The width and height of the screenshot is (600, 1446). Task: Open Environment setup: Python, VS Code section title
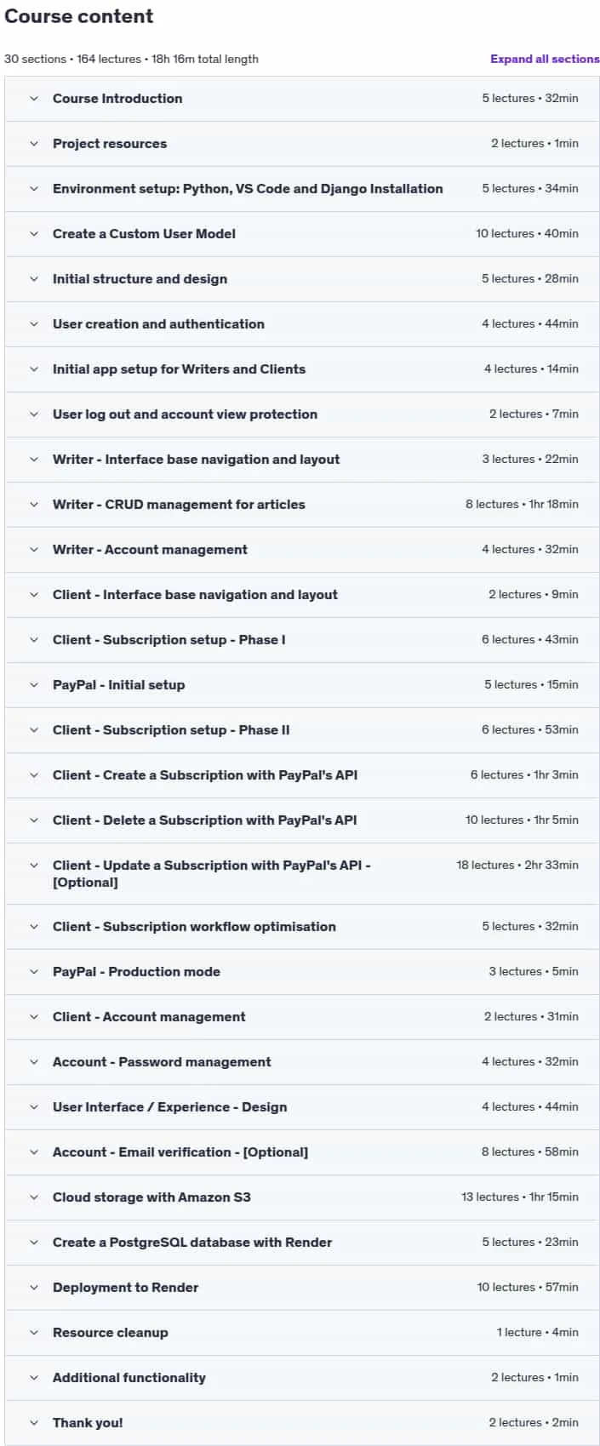pyautogui.click(x=248, y=189)
